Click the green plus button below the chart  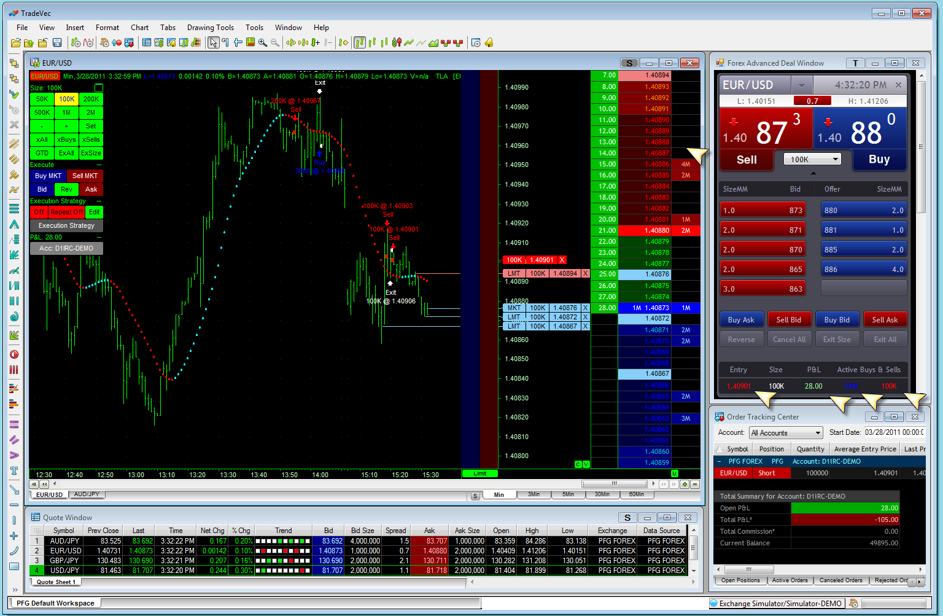(x=685, y=484)
